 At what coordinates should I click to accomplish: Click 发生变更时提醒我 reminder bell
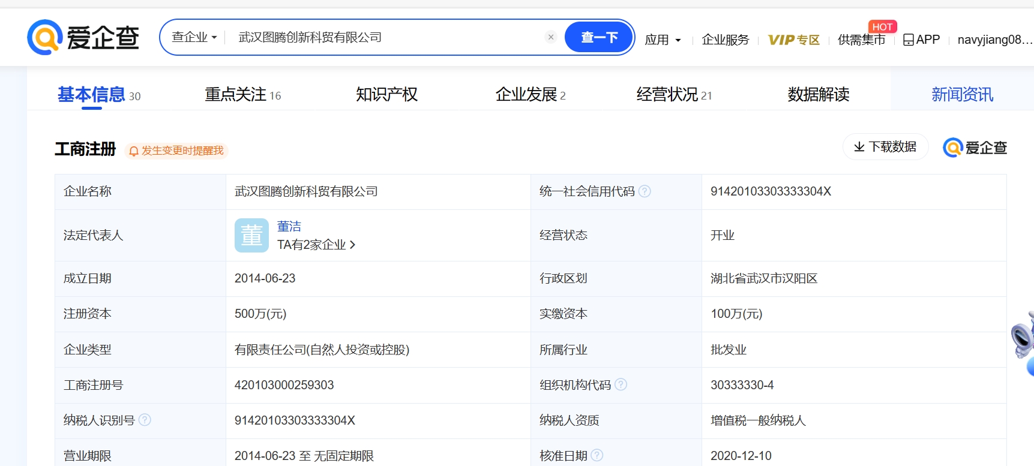tap(176, 151)
